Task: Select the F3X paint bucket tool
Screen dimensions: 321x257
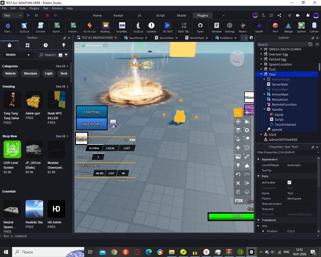Action: click(247, 121)
